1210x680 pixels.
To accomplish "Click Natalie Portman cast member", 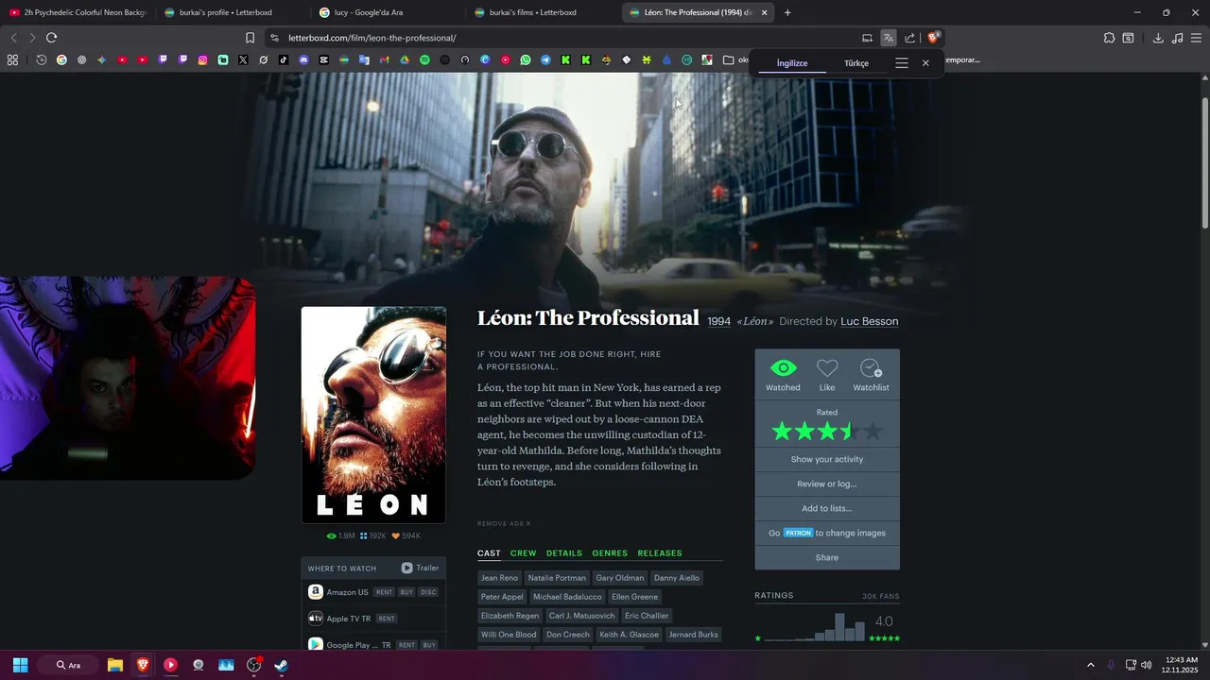I will (x=557, y=578).
